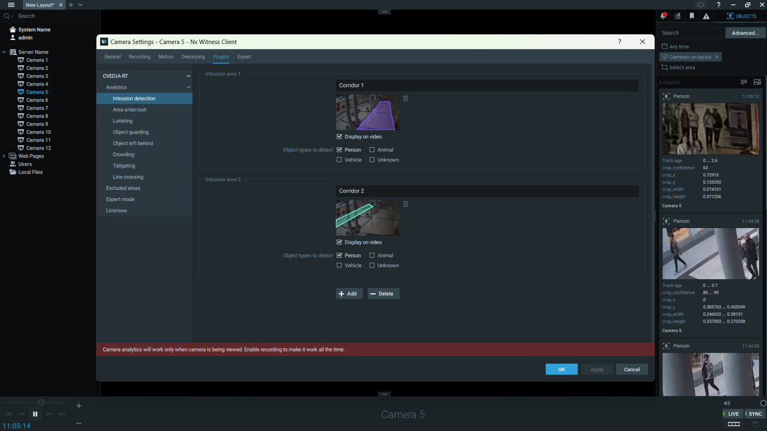
Task: Open the Bookmarks tab icon
Action: [x=691, y=16]
